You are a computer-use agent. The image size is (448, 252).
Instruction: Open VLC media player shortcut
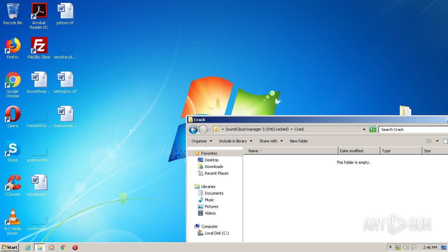[13, 222]
